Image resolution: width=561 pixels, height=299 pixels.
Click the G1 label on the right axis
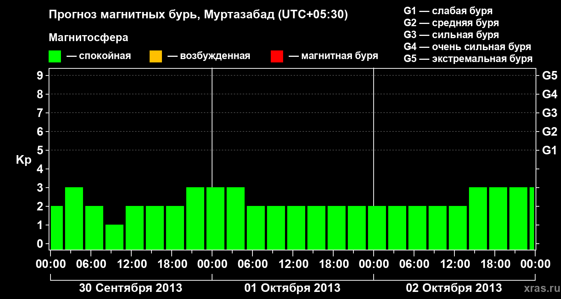[549, 151]
